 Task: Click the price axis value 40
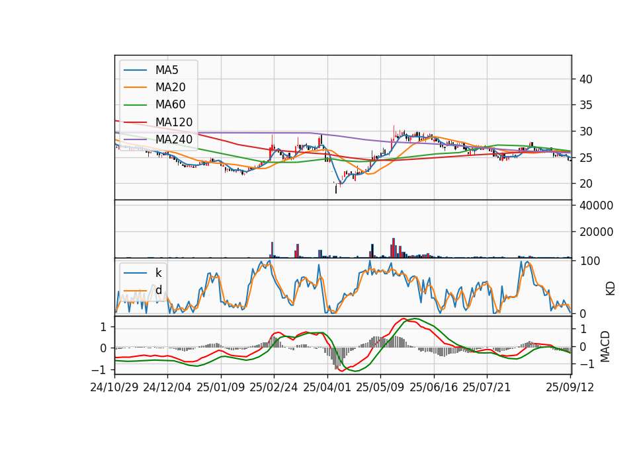click(x=585, y=79)
